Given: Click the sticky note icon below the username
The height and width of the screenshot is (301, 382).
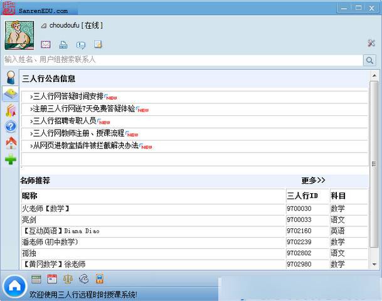Looking at the screenshot, I should [x=98, y=45].
